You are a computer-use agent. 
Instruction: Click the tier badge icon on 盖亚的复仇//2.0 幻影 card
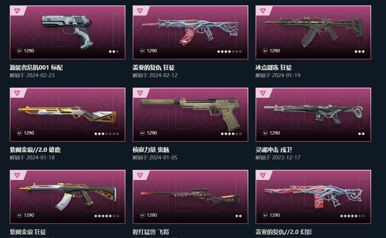point(263,175)
